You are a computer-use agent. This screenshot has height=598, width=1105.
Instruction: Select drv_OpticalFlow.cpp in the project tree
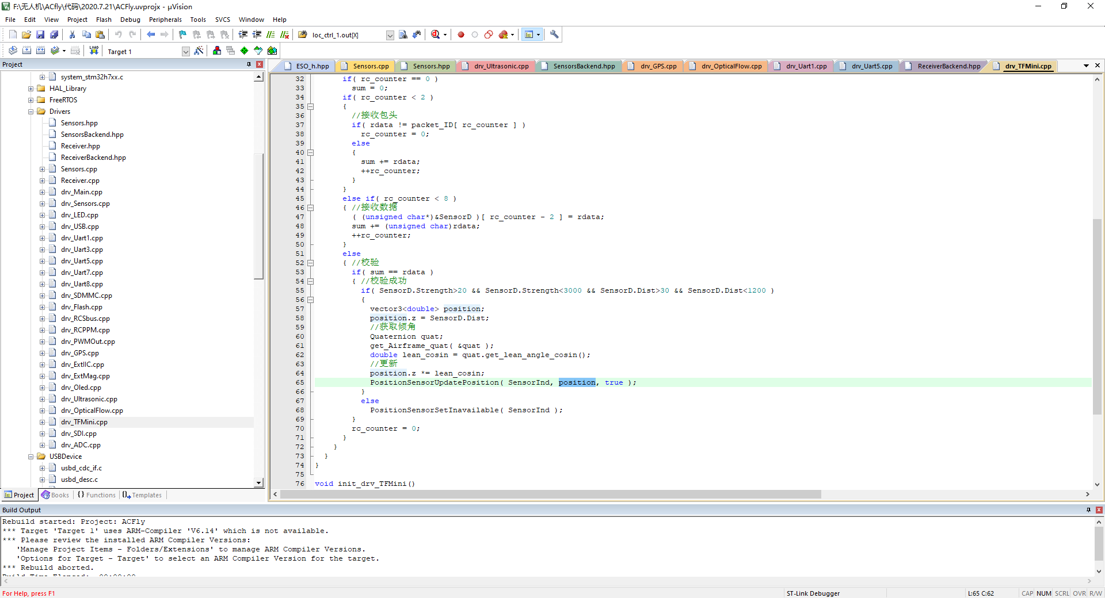(x=92, y=411)
